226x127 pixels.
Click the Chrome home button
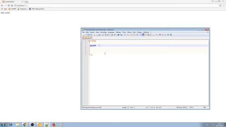click(12, 6)
